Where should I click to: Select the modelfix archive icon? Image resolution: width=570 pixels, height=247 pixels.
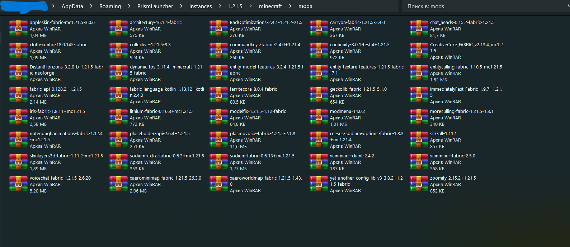tap(218, 117)
